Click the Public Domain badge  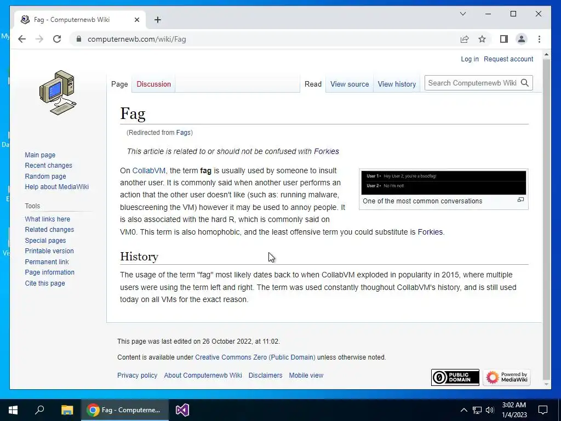(455, 377)
